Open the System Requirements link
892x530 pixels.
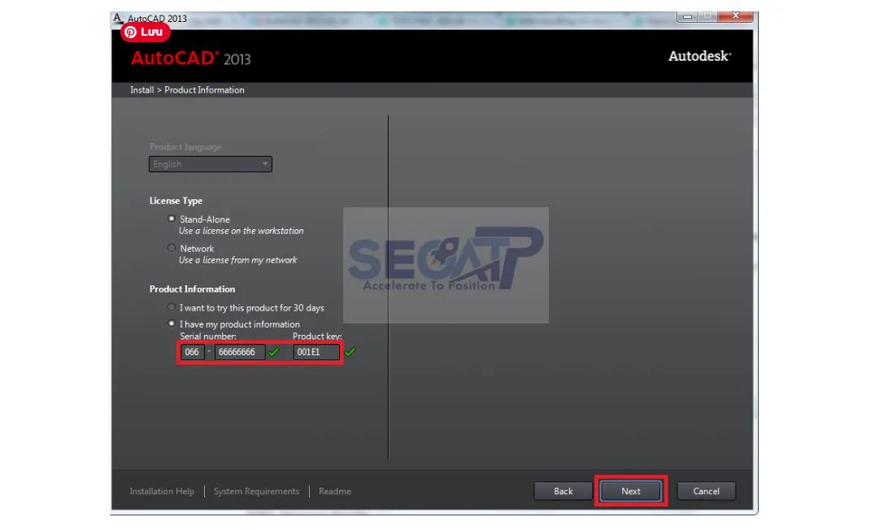(256, 490)
